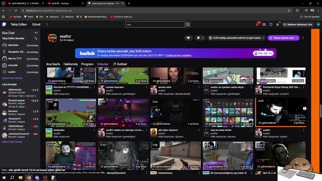Reload the page in Chrome
322x181 pixels.
tap(16, 11)
